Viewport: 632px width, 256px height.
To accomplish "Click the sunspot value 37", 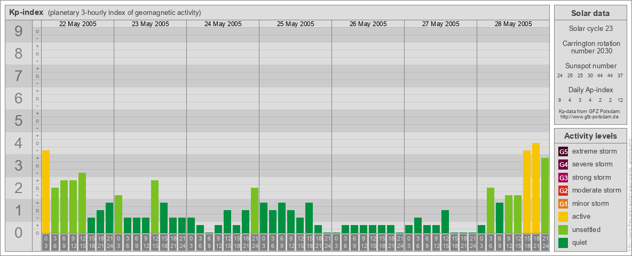I will tap(620, 76).
